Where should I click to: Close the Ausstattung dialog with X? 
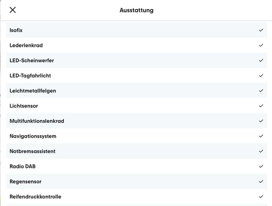[13, 10]
